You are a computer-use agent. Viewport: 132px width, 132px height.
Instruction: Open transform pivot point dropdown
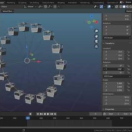point(40,7)
